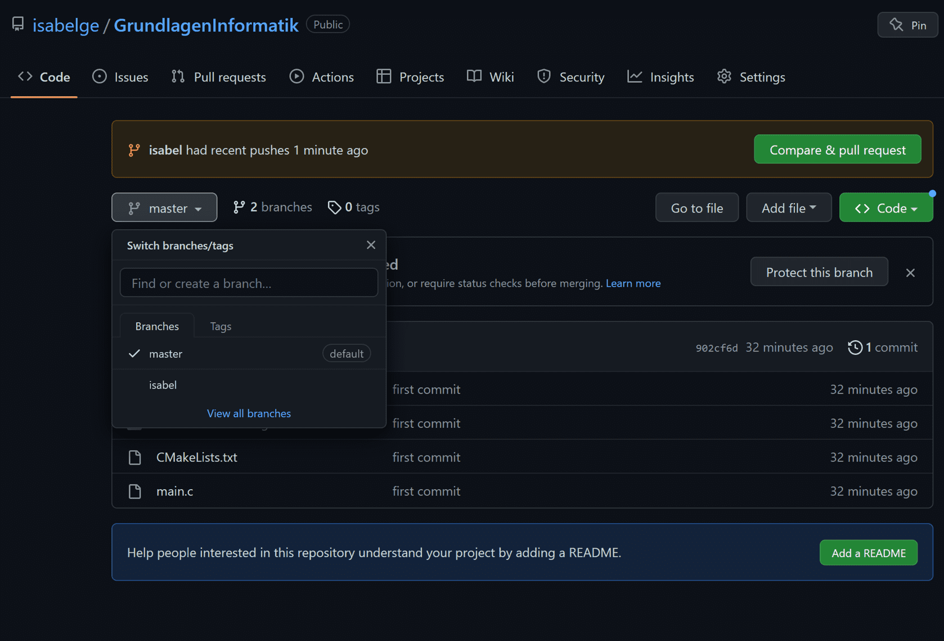The image size is (944, 641).
Task: Click the Wiki book icon
Action: coord(474,76)
